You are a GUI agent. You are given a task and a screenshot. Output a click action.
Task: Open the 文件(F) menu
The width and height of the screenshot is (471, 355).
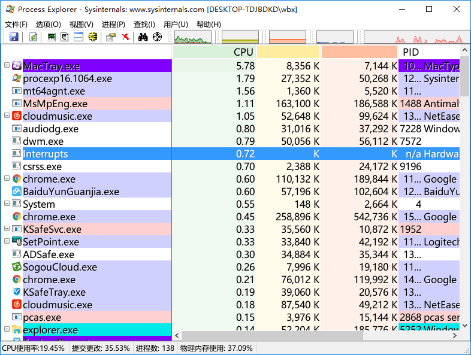click(16, 25)
